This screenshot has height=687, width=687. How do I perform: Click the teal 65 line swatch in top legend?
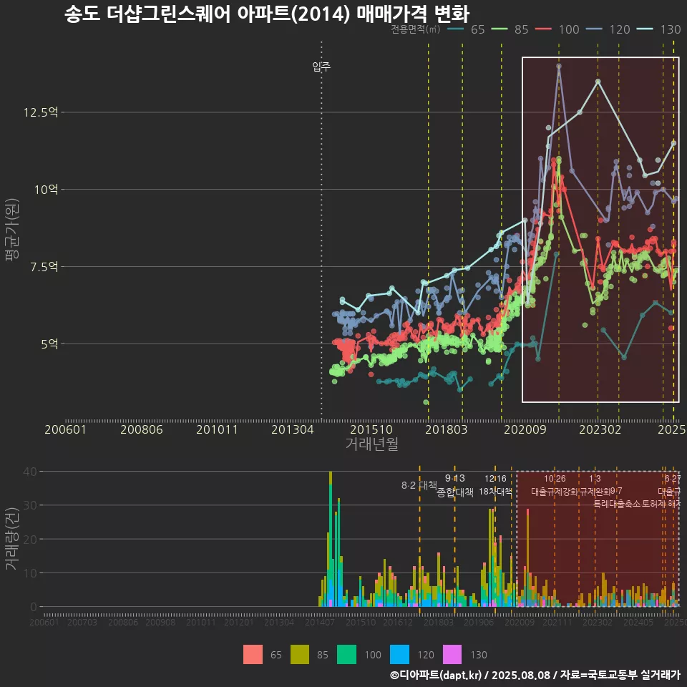456,29
